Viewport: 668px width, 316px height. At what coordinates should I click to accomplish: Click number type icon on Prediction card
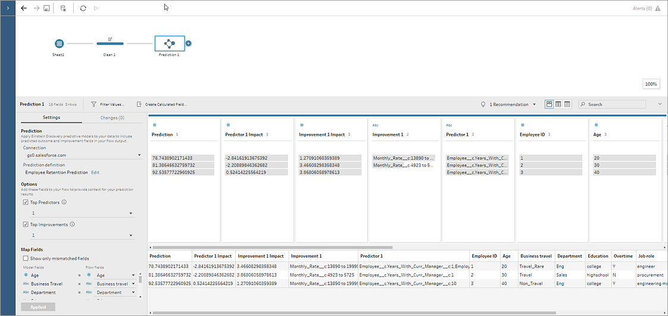(154, 125)
